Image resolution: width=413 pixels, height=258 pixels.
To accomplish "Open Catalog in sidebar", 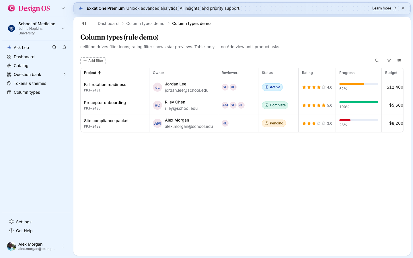I will 37,66.
